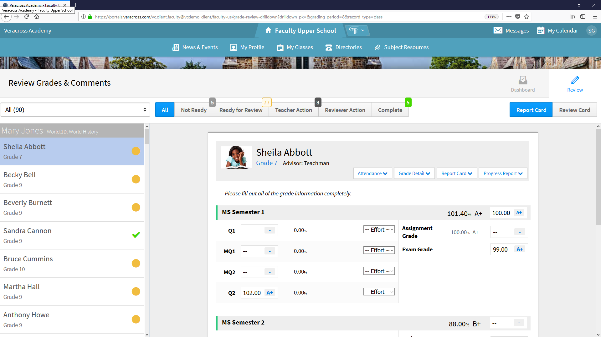Click the News & Events newspaper icon

coord(176,48)
